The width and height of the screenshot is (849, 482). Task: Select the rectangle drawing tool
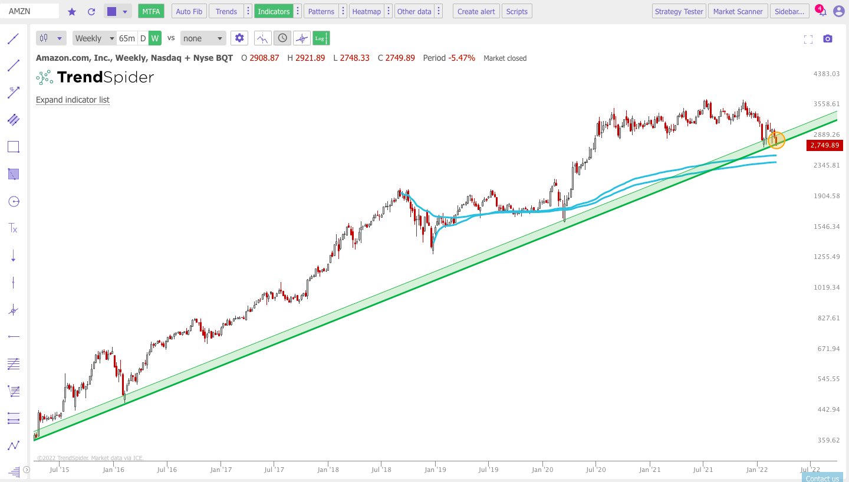pyautogui.click(x=13, y=147)
